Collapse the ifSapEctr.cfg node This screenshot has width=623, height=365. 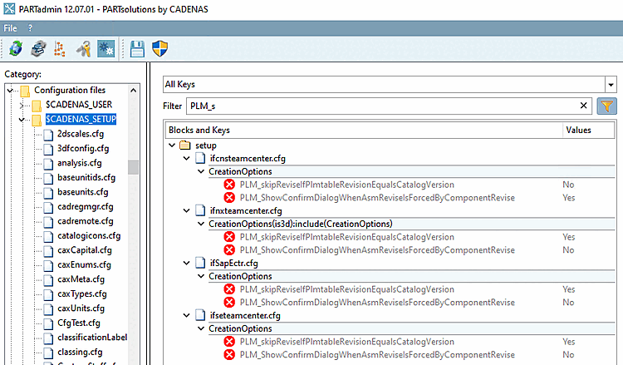coord(186,264)
